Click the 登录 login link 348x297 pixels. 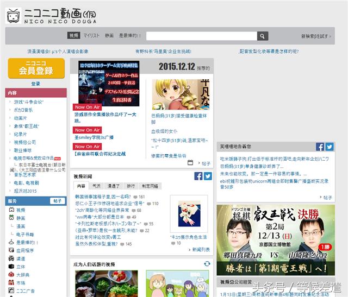pyautogui.click(x=35, y=84)
